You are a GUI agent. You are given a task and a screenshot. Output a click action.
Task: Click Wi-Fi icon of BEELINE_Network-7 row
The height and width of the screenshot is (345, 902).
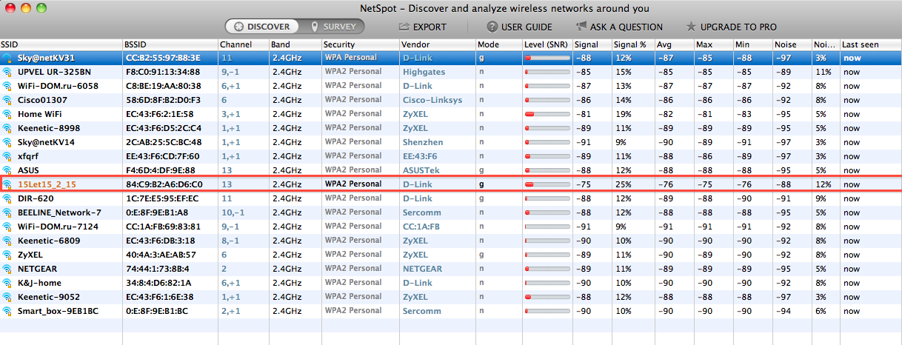point(7,212)
